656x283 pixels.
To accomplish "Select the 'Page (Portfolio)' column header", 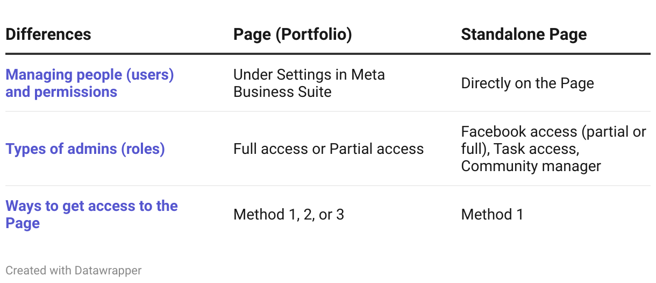I will click(293, 34).
